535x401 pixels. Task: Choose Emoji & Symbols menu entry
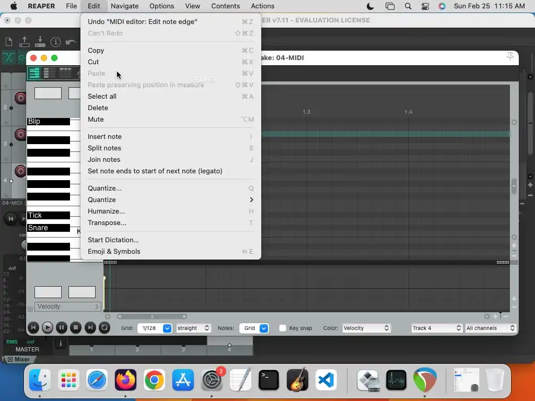click(171, 252)
